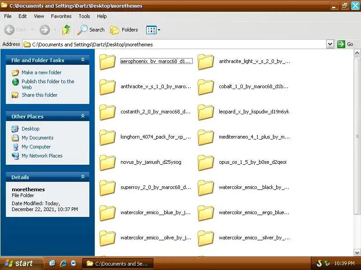Select the watercolor_emico__blue_by_j folder icon

(x=107, y=213)
